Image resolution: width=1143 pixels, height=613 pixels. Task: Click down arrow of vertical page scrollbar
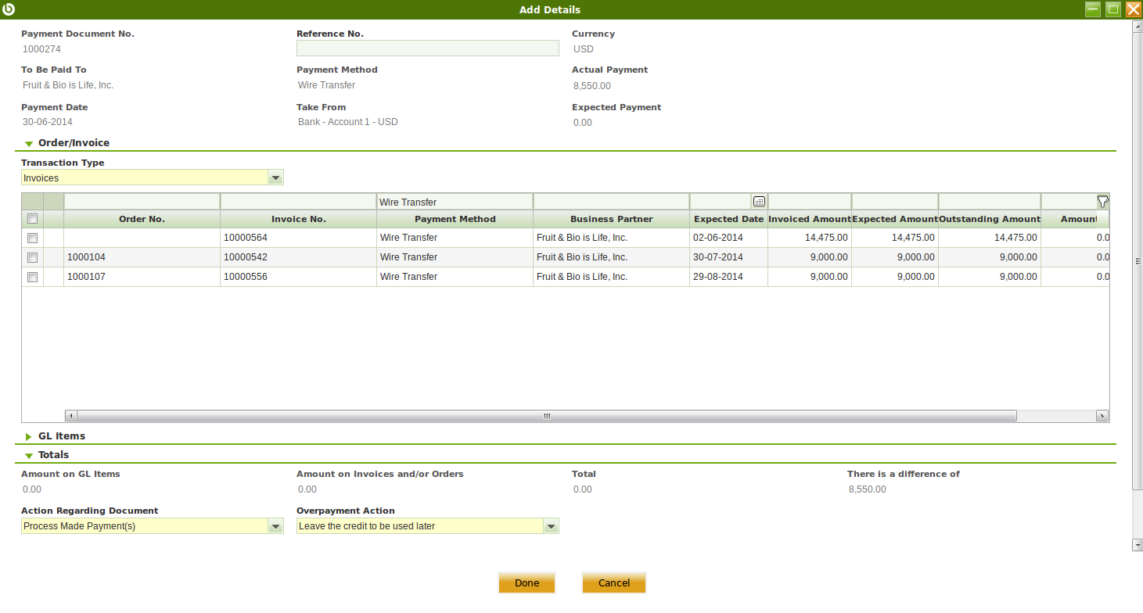(x=1138, y=545)
